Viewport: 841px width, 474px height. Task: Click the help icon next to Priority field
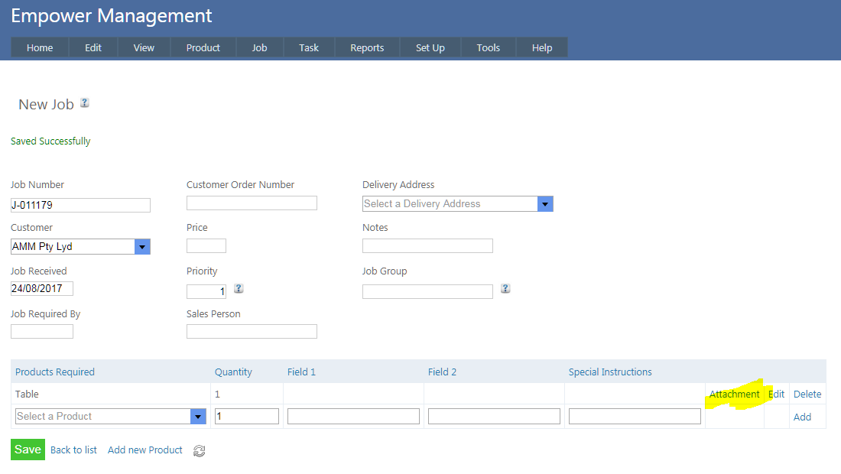(x=239, y=289)
